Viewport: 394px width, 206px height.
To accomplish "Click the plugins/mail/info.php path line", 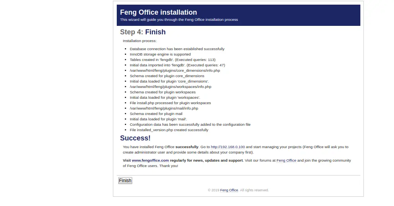I will (x=164, y=108).
